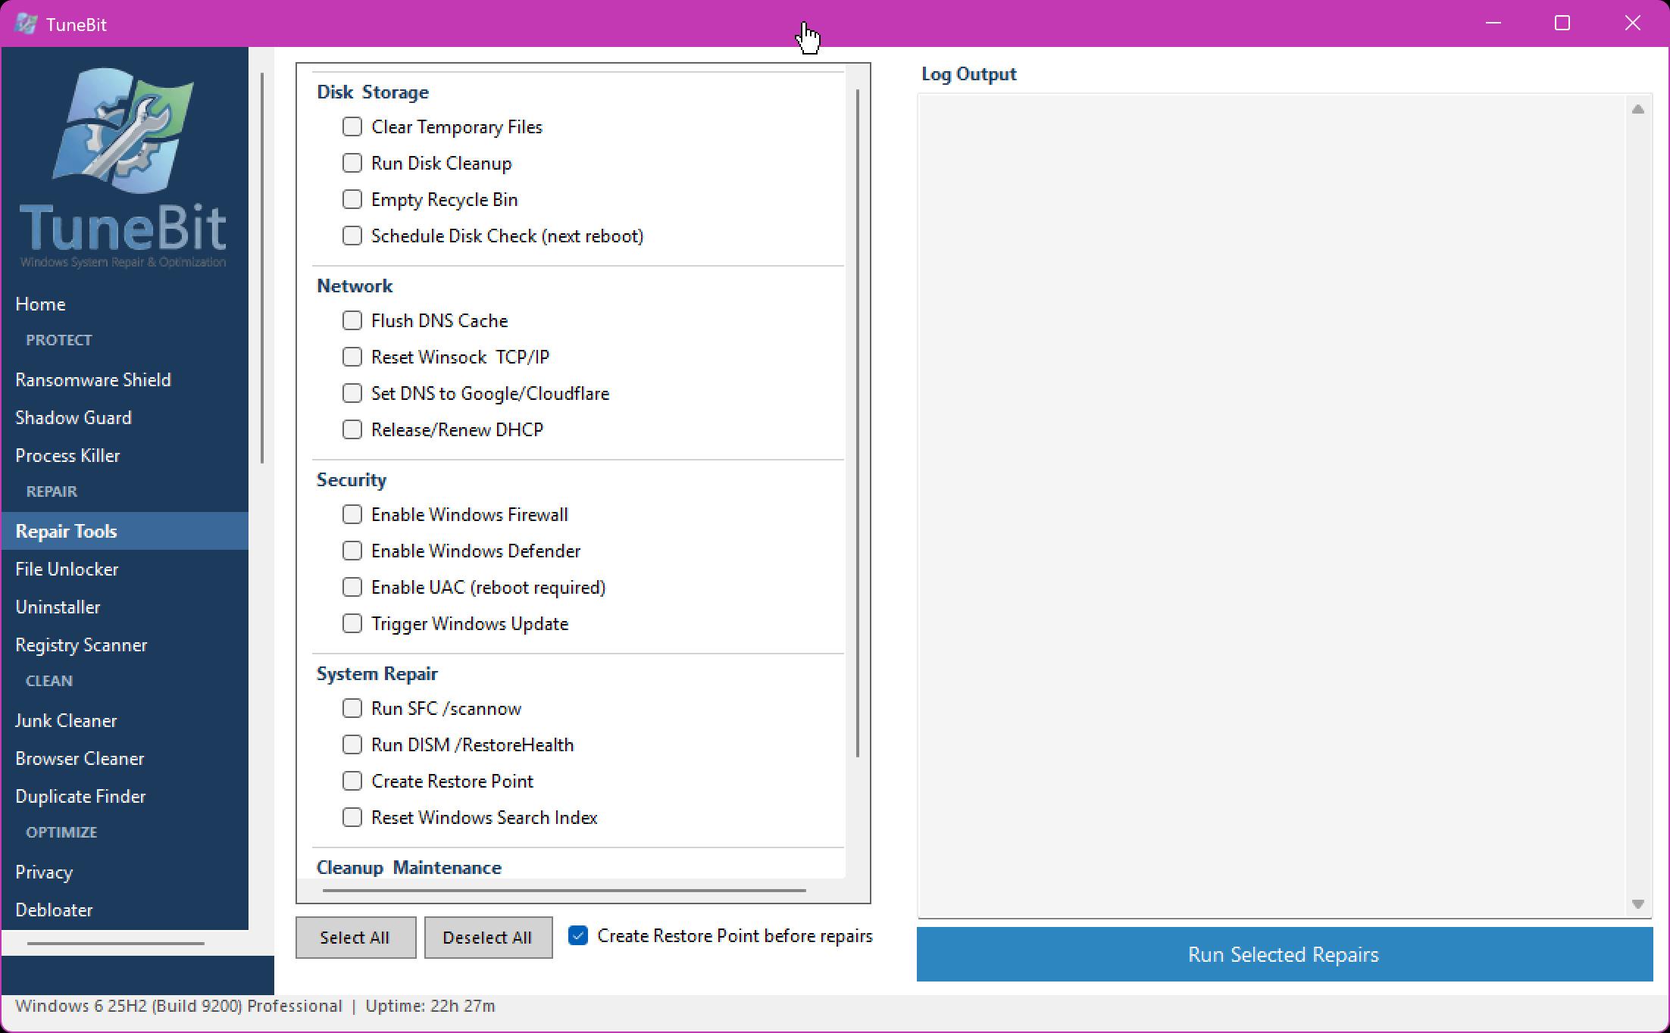Enable Run DISM /RestoreHealth
The width and height of the screenshot is (1670, 1033).
352,744
